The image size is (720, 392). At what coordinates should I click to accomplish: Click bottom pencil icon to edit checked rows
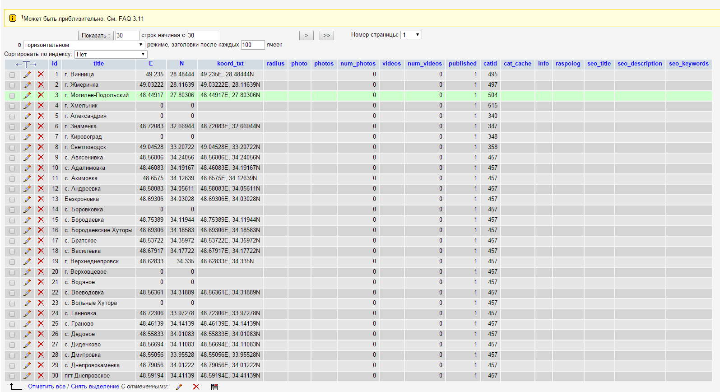click(179, 387)
